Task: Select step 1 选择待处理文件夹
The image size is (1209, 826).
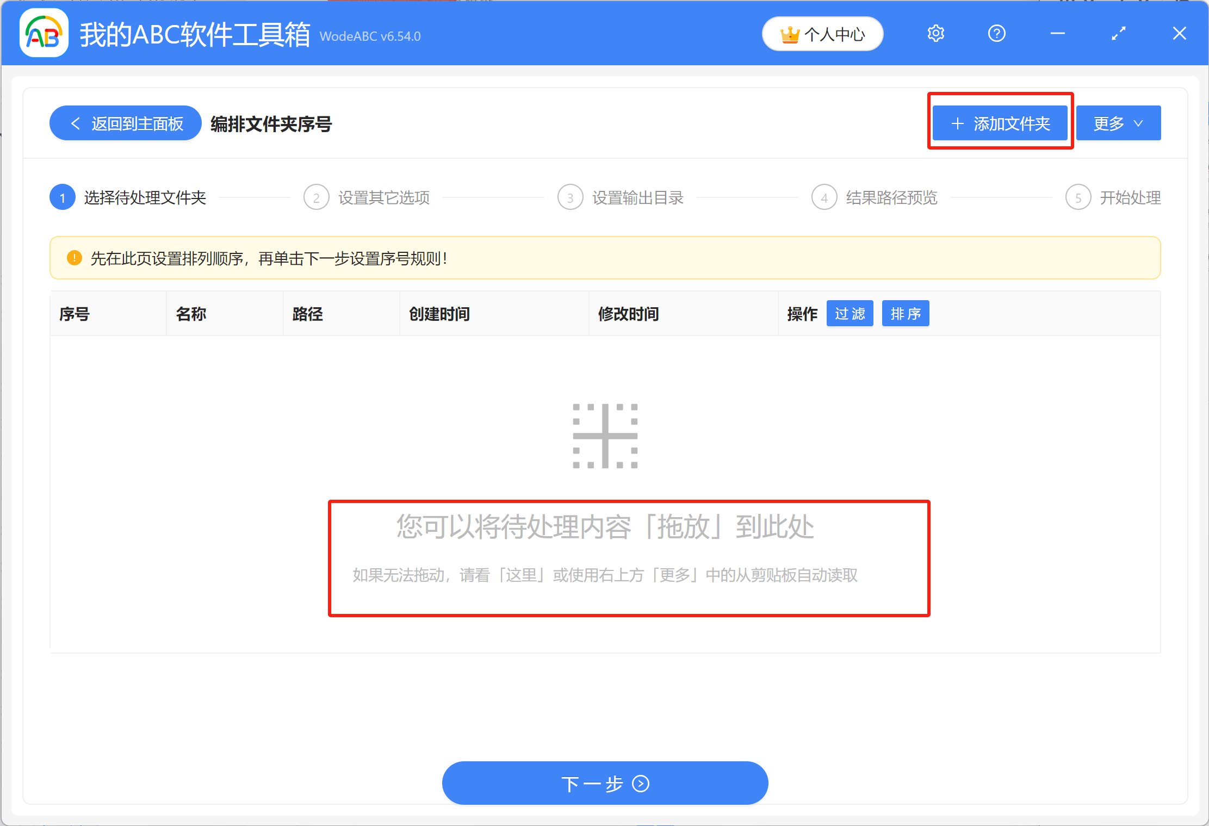Action: click(145, 197)
